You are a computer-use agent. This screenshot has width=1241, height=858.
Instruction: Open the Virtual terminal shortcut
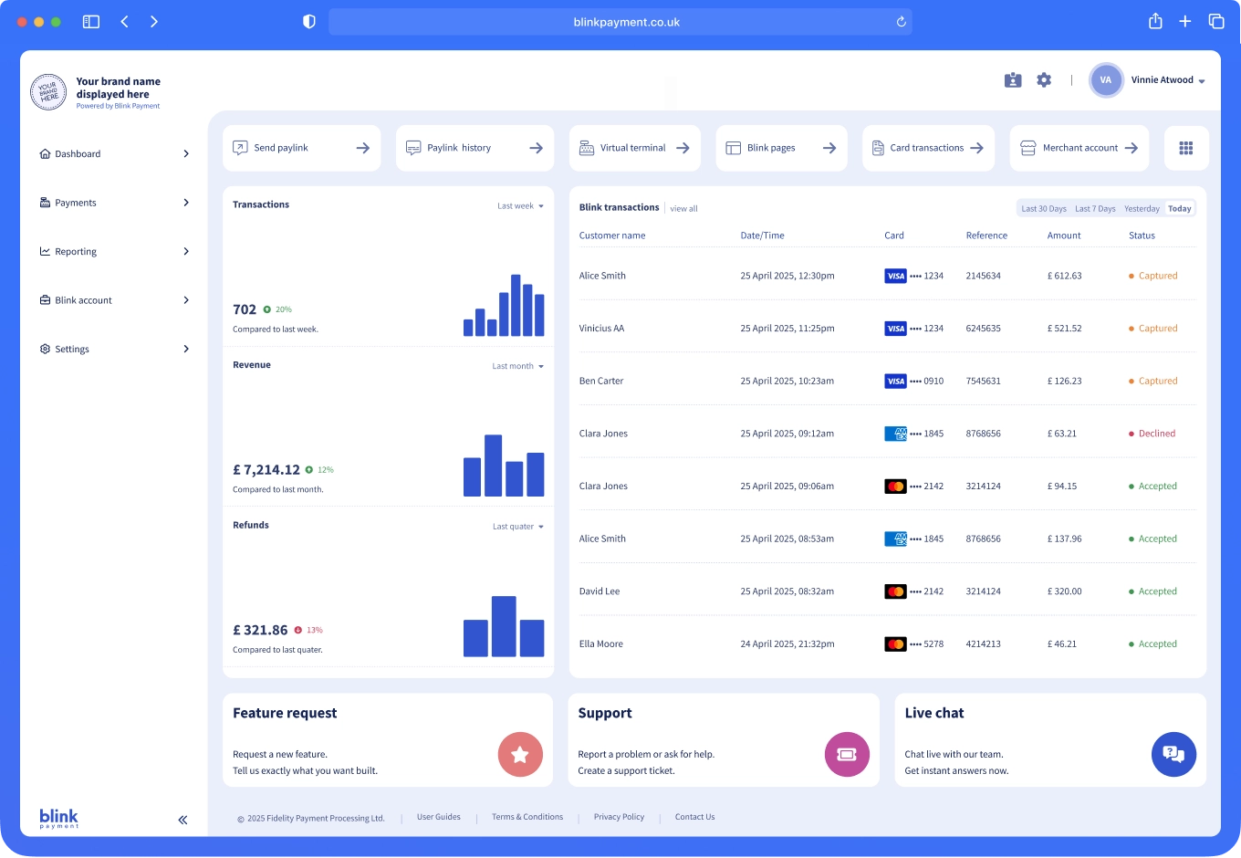[x=635, y=148]
